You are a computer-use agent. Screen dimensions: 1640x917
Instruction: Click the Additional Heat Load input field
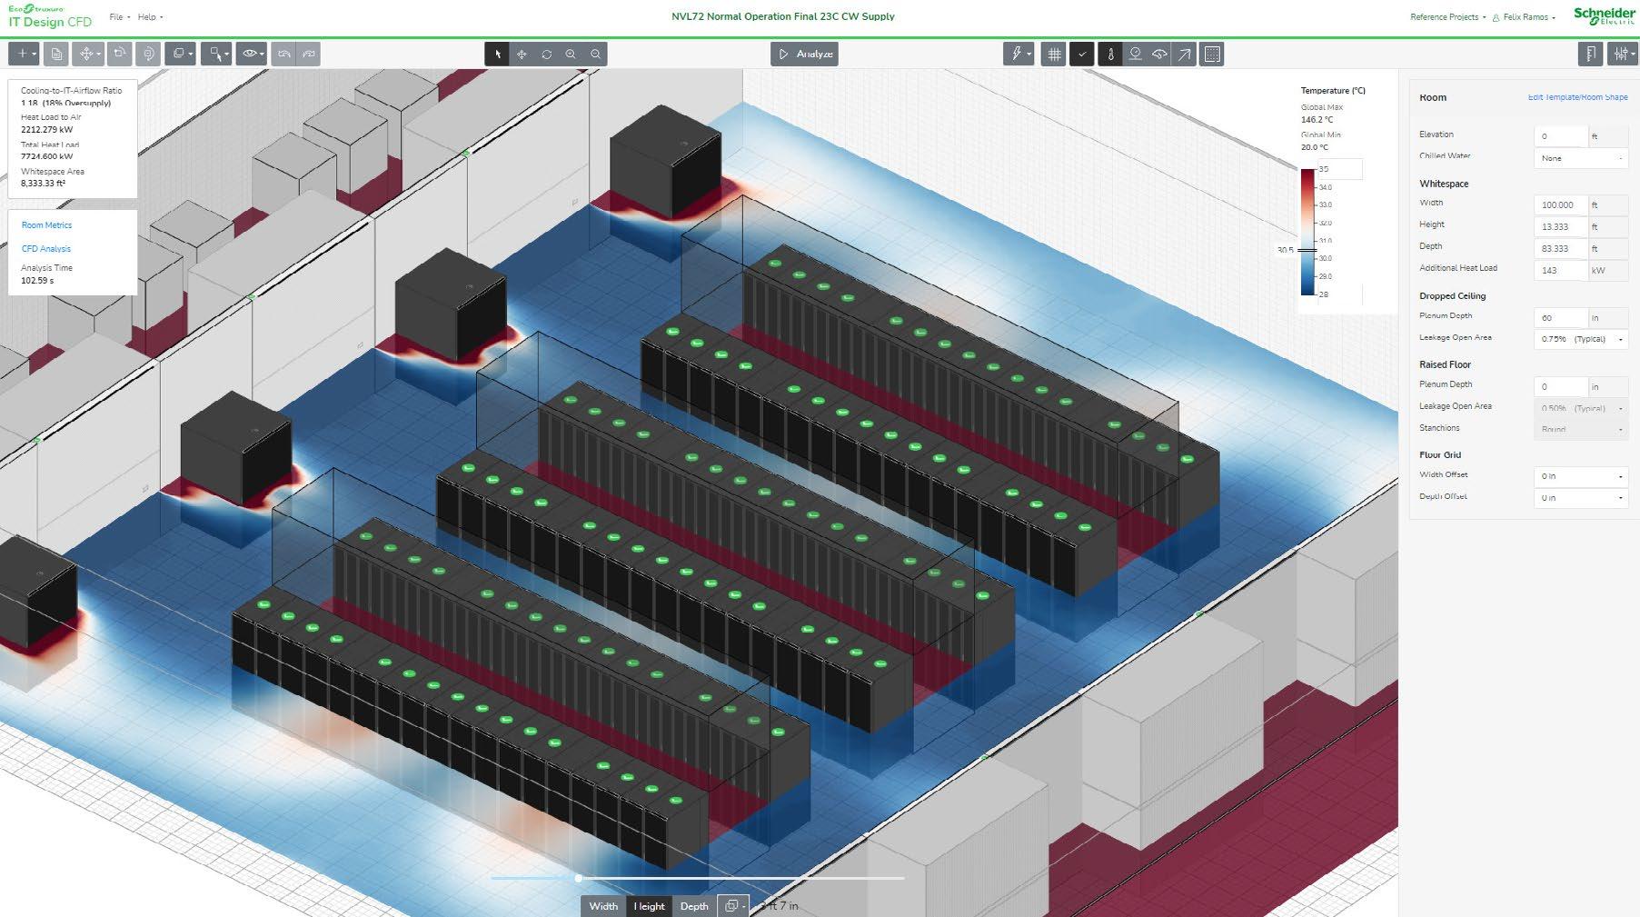tap(1561, 271)
